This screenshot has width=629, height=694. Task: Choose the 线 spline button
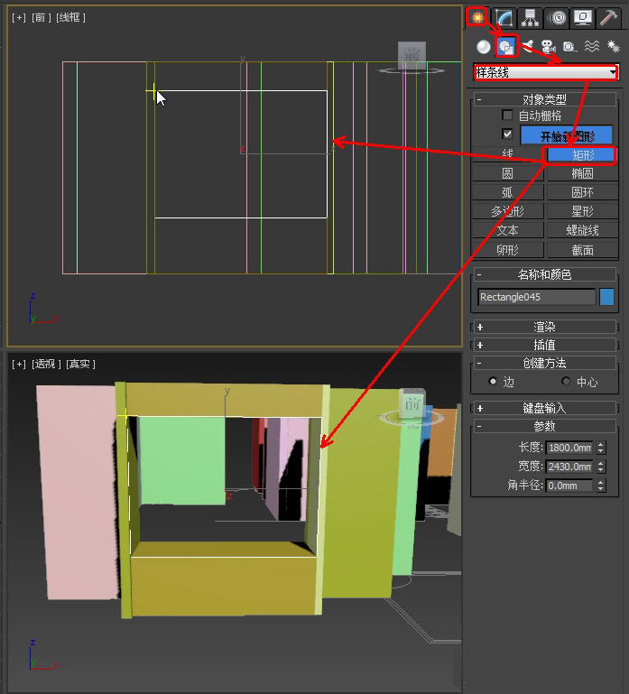pos(508,154)
